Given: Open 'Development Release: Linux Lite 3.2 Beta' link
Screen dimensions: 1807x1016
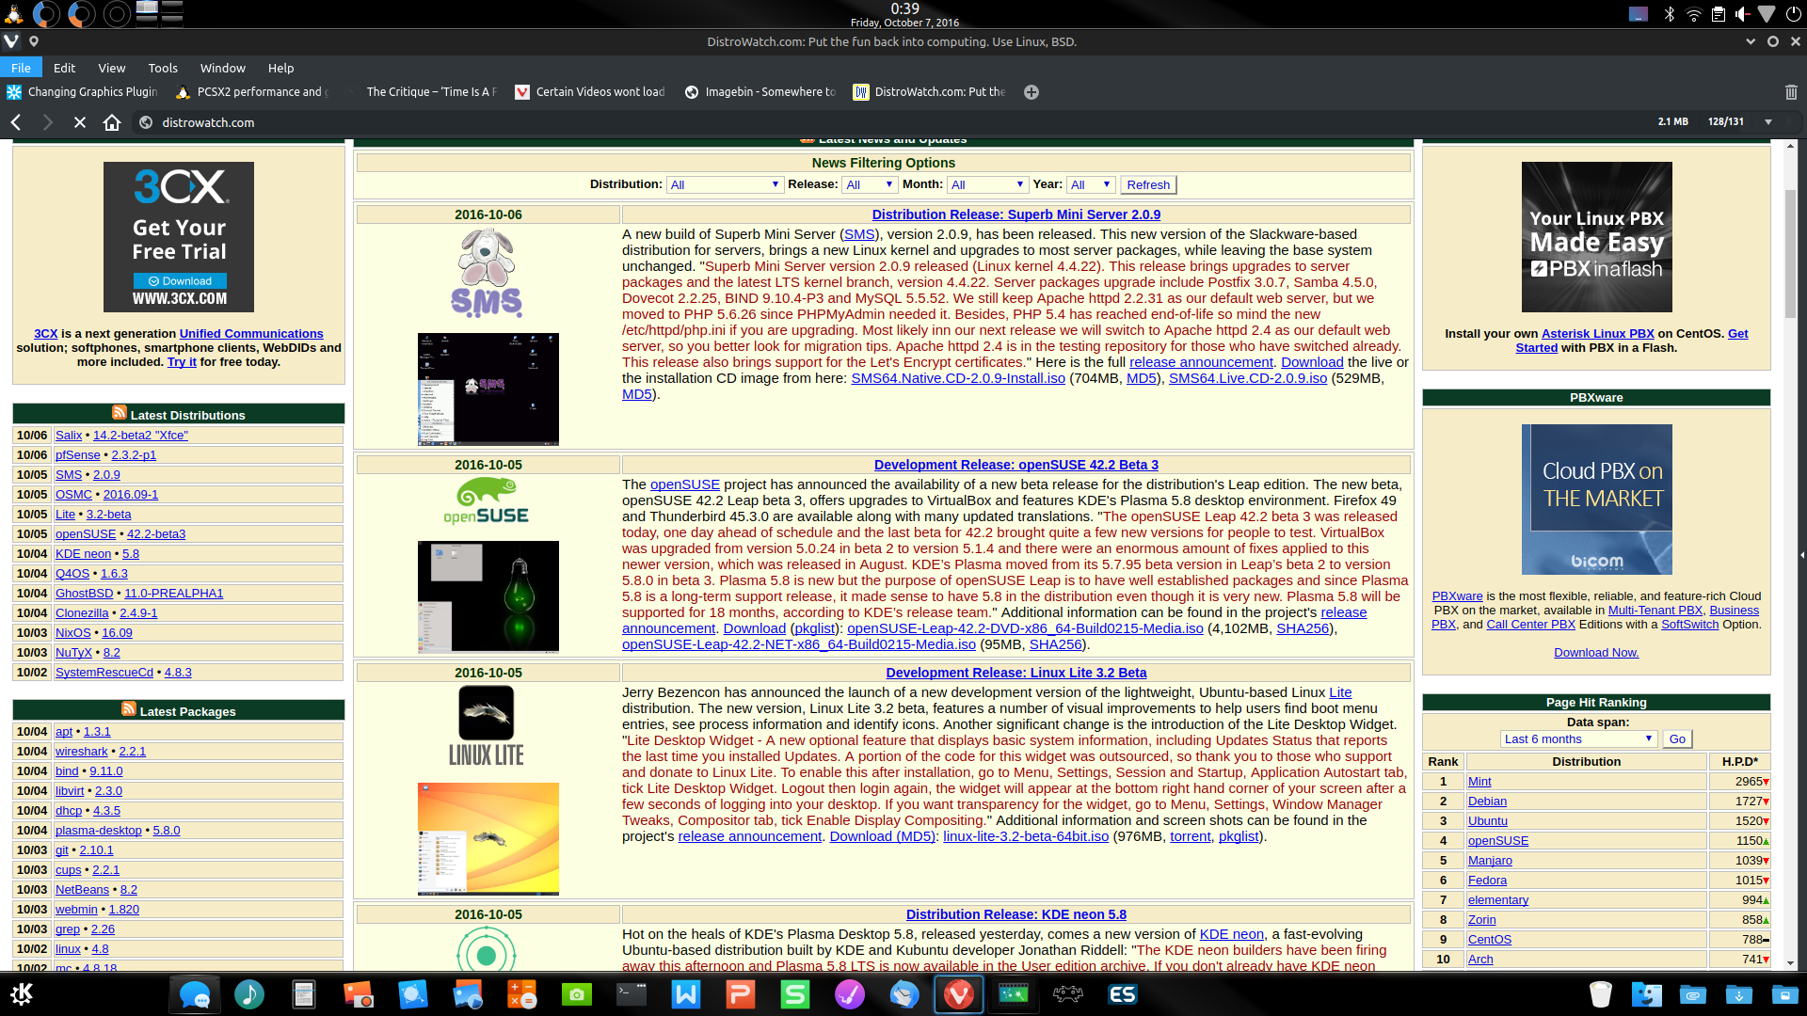Looking at the screenshot, I should [x=1015, y=673].
